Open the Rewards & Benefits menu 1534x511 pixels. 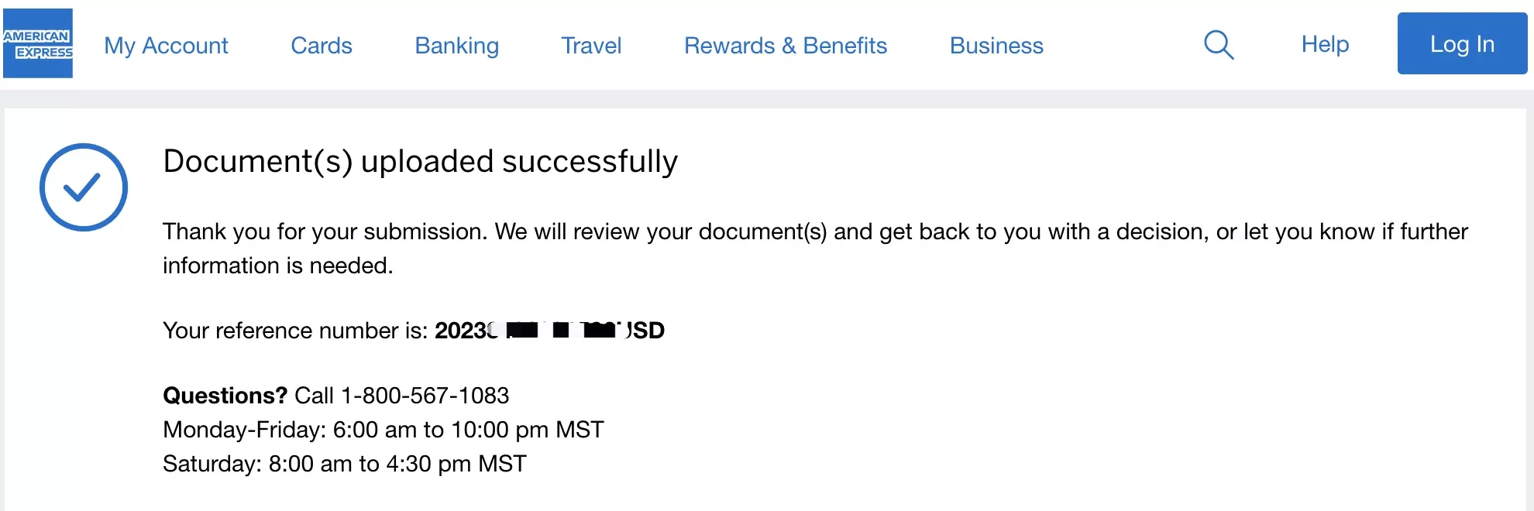tap(786, 46)
